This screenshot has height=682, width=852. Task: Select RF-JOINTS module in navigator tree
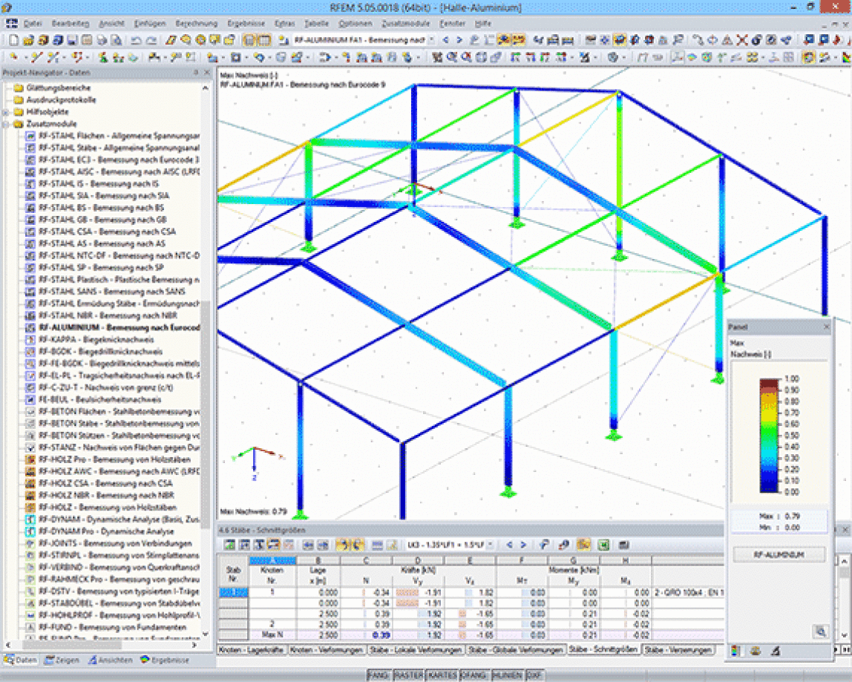coord(115,543)
